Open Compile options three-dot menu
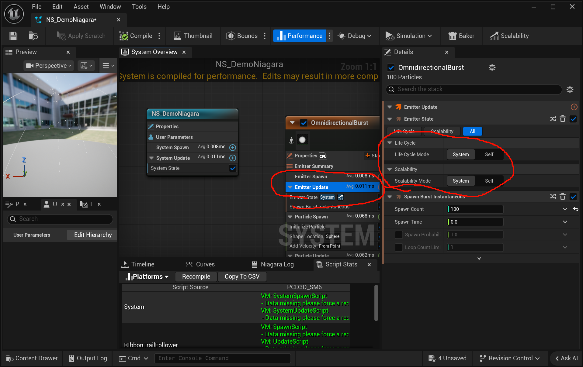This screenshot has height=367, width=583. 159,36
